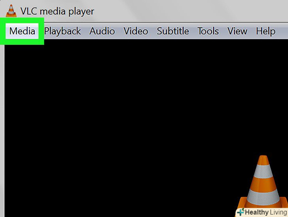Click empty title bar space right of title

click(x=191, y=11)
